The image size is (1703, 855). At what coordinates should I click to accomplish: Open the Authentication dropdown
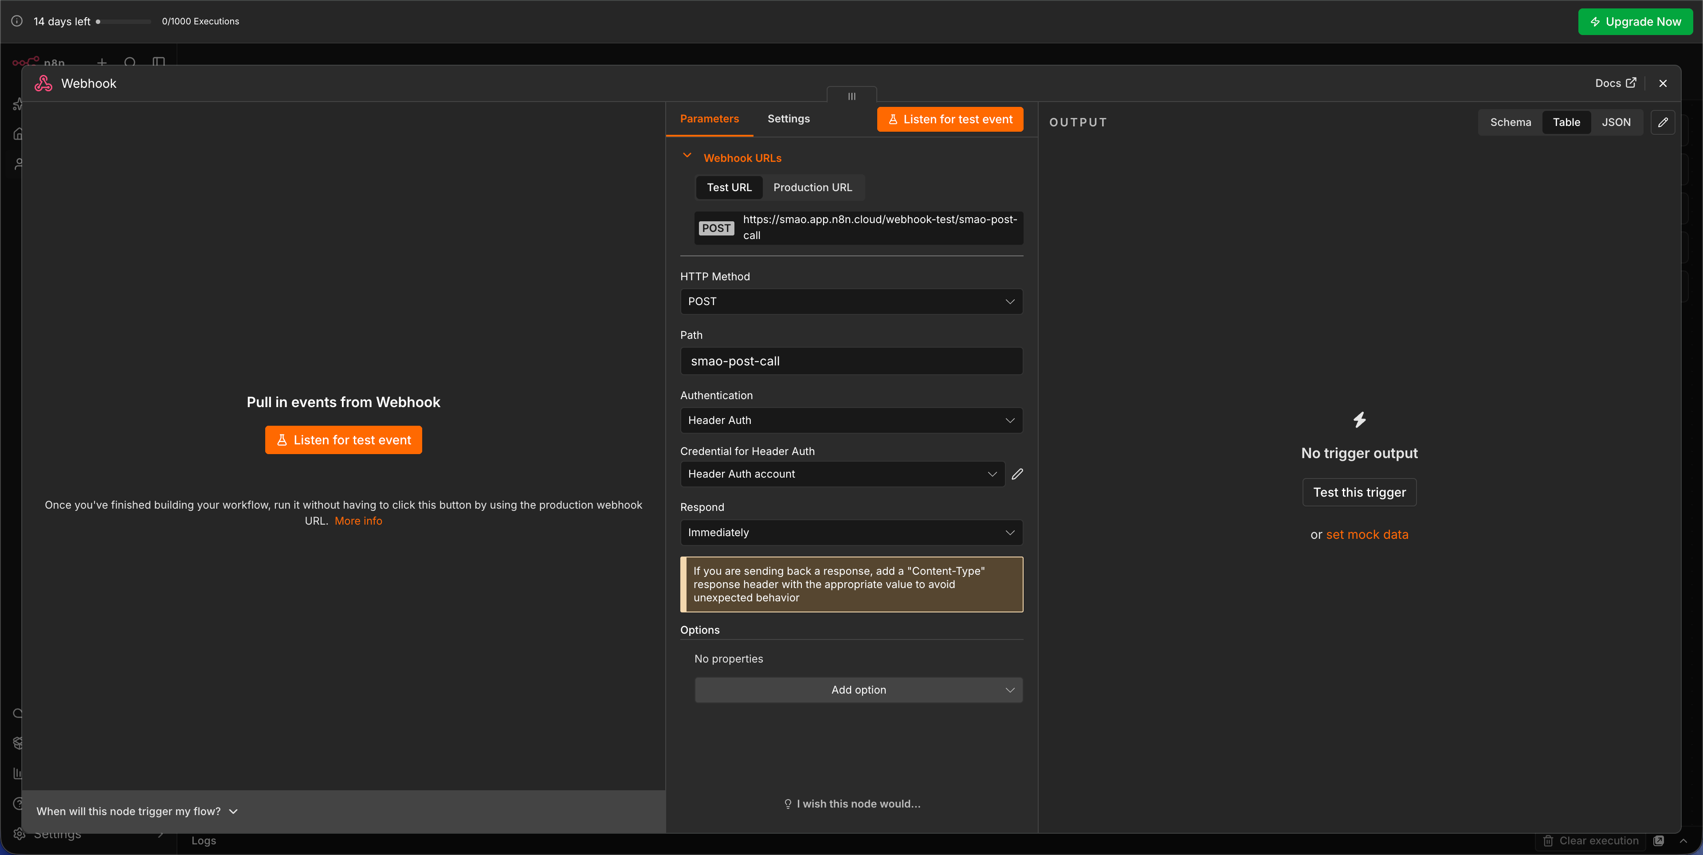tap(851, 420)
